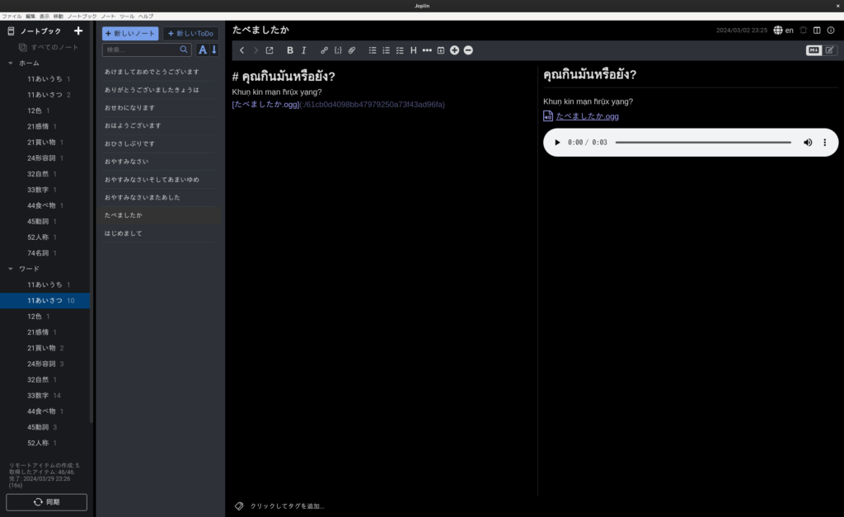Viewport: 844px width, 517px height.
Task: Click the ogg file icon in preview
Action: pos(548,115)
